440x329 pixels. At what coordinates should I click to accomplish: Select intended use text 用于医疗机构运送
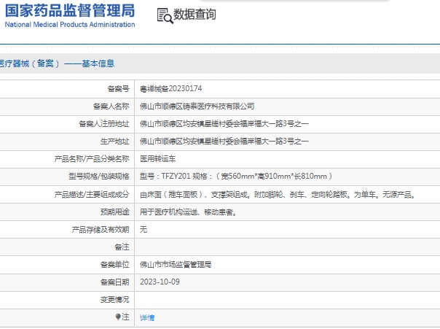coord(189,212)
